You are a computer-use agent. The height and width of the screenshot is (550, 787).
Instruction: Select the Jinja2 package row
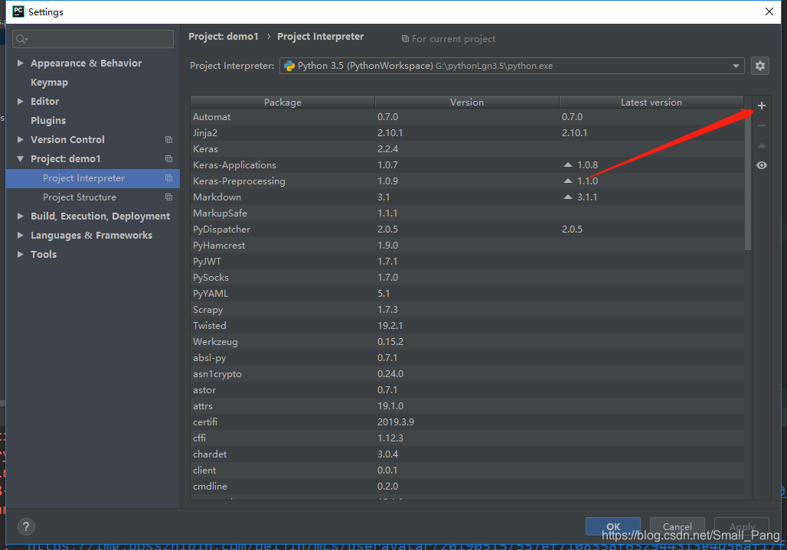[467, 133]
